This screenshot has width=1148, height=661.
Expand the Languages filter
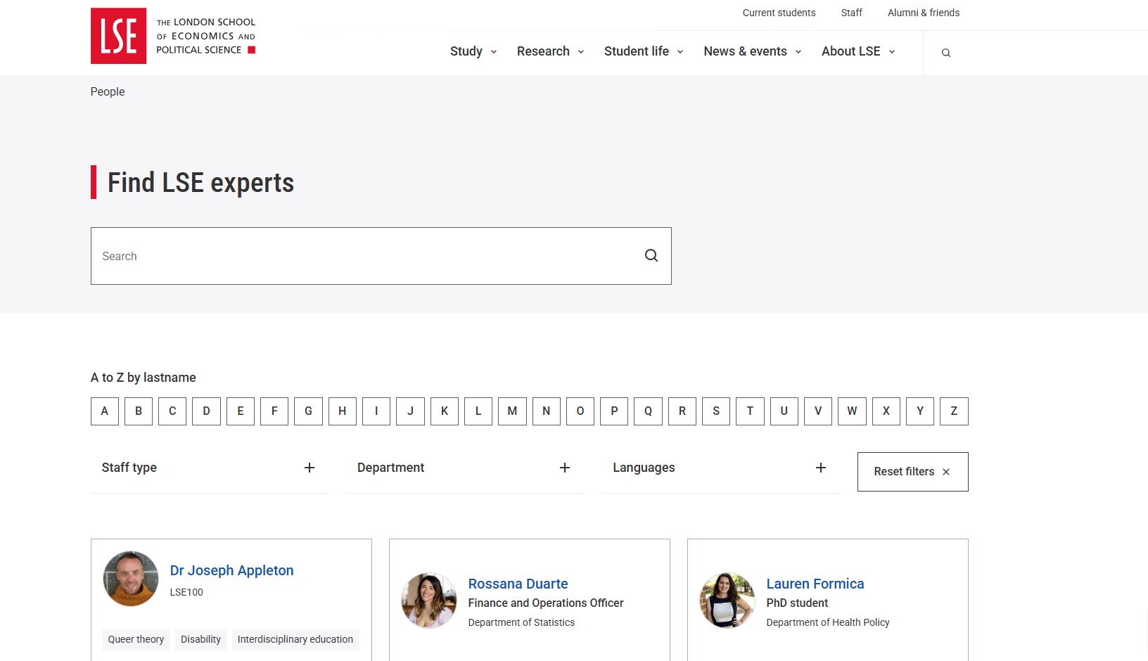721,468
